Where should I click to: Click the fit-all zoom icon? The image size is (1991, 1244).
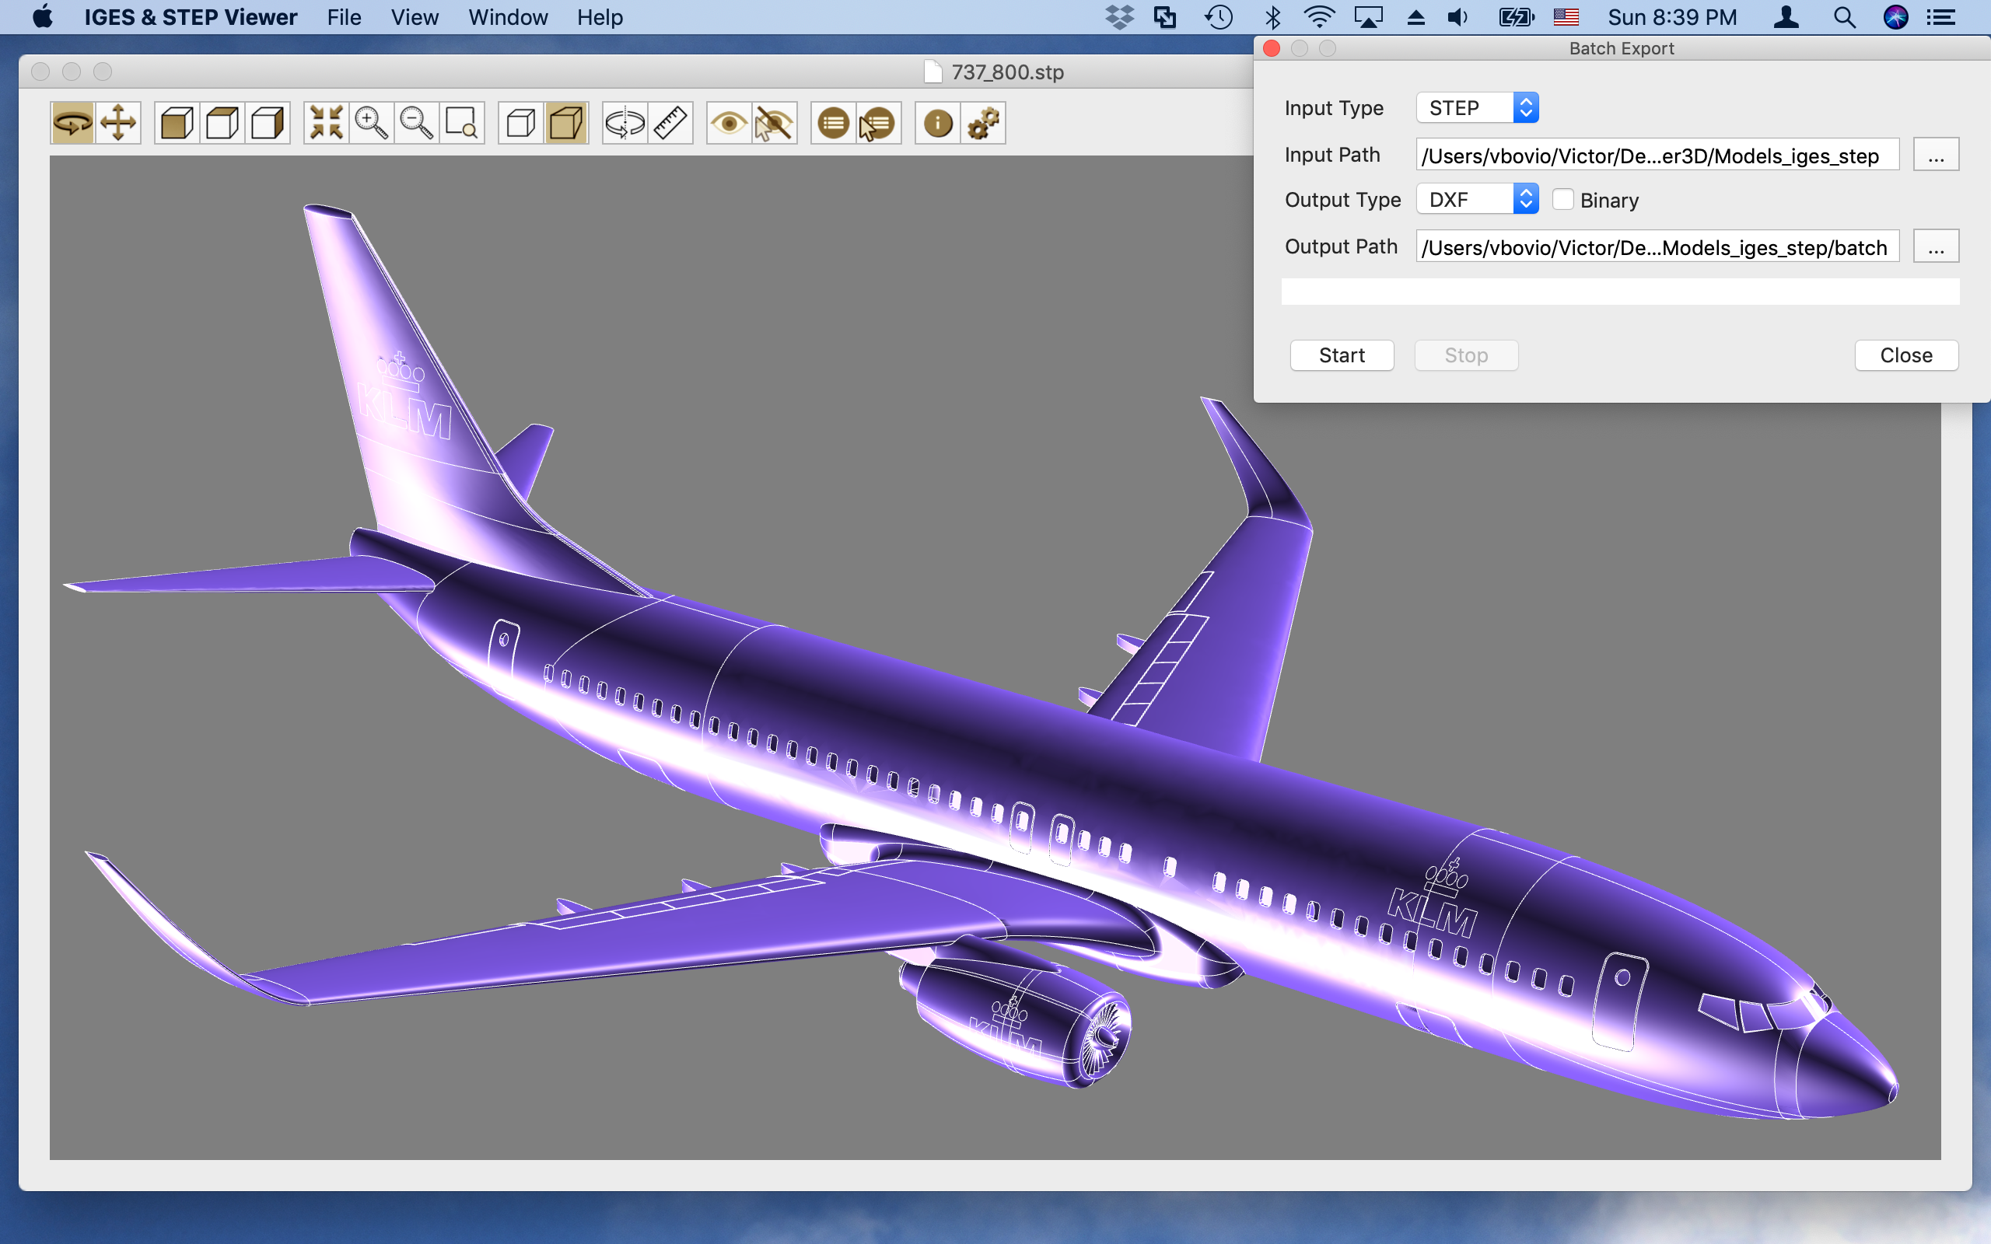click(x=326, y=124)
